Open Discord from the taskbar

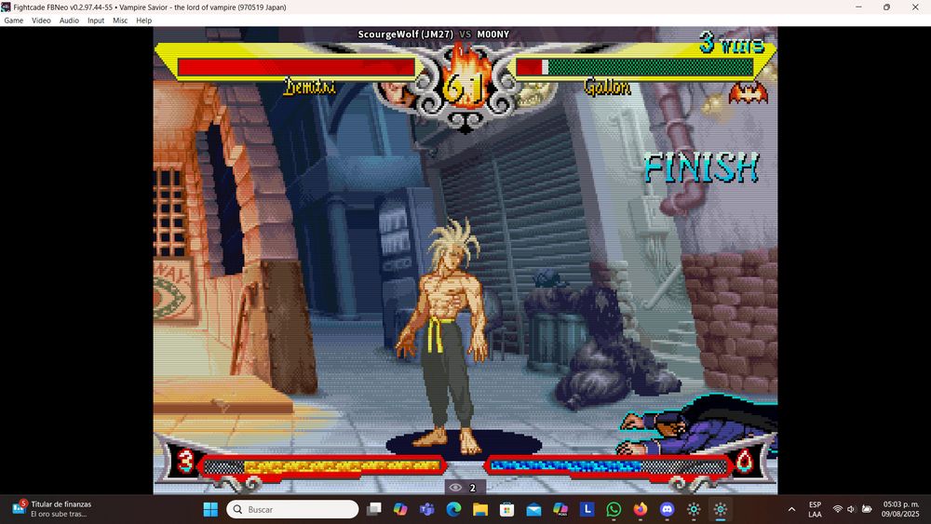[668, 509]
